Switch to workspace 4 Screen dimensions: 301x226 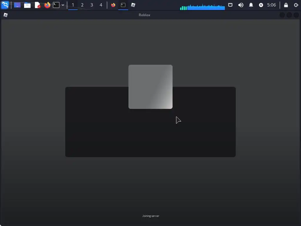coord(101,5)
